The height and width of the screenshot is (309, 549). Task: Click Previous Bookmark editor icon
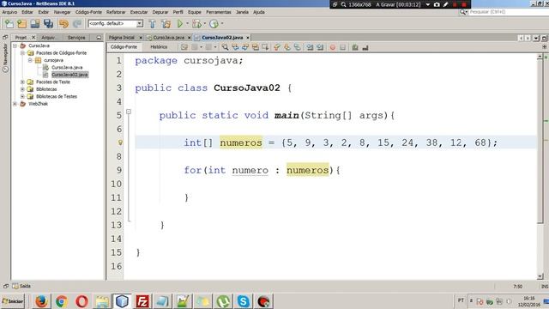point(277,47)
